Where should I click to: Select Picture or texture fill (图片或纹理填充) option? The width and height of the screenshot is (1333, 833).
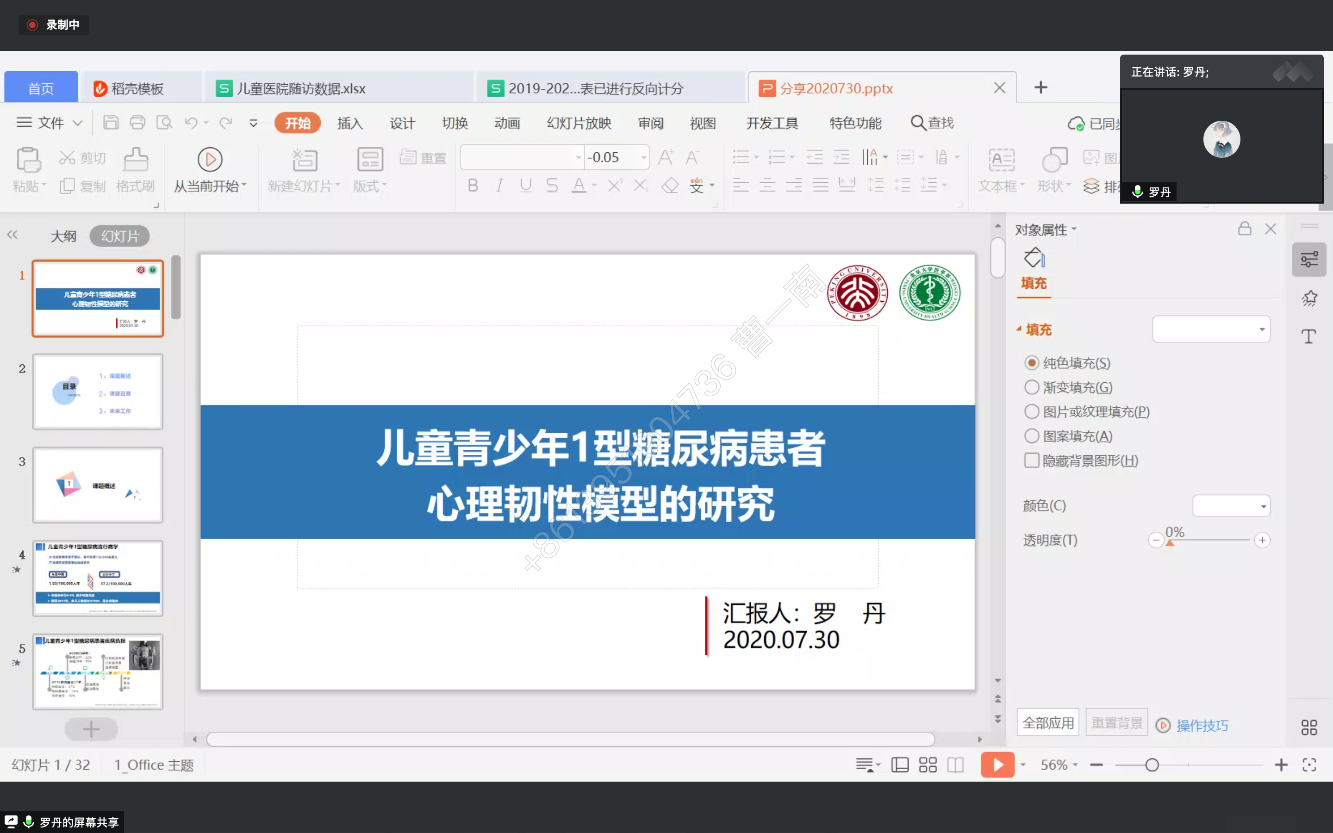click(x=1031, y=411)
